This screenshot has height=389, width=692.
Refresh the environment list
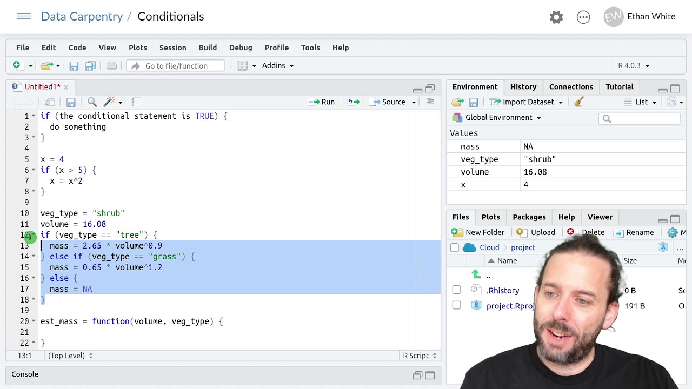click(671, 102)
